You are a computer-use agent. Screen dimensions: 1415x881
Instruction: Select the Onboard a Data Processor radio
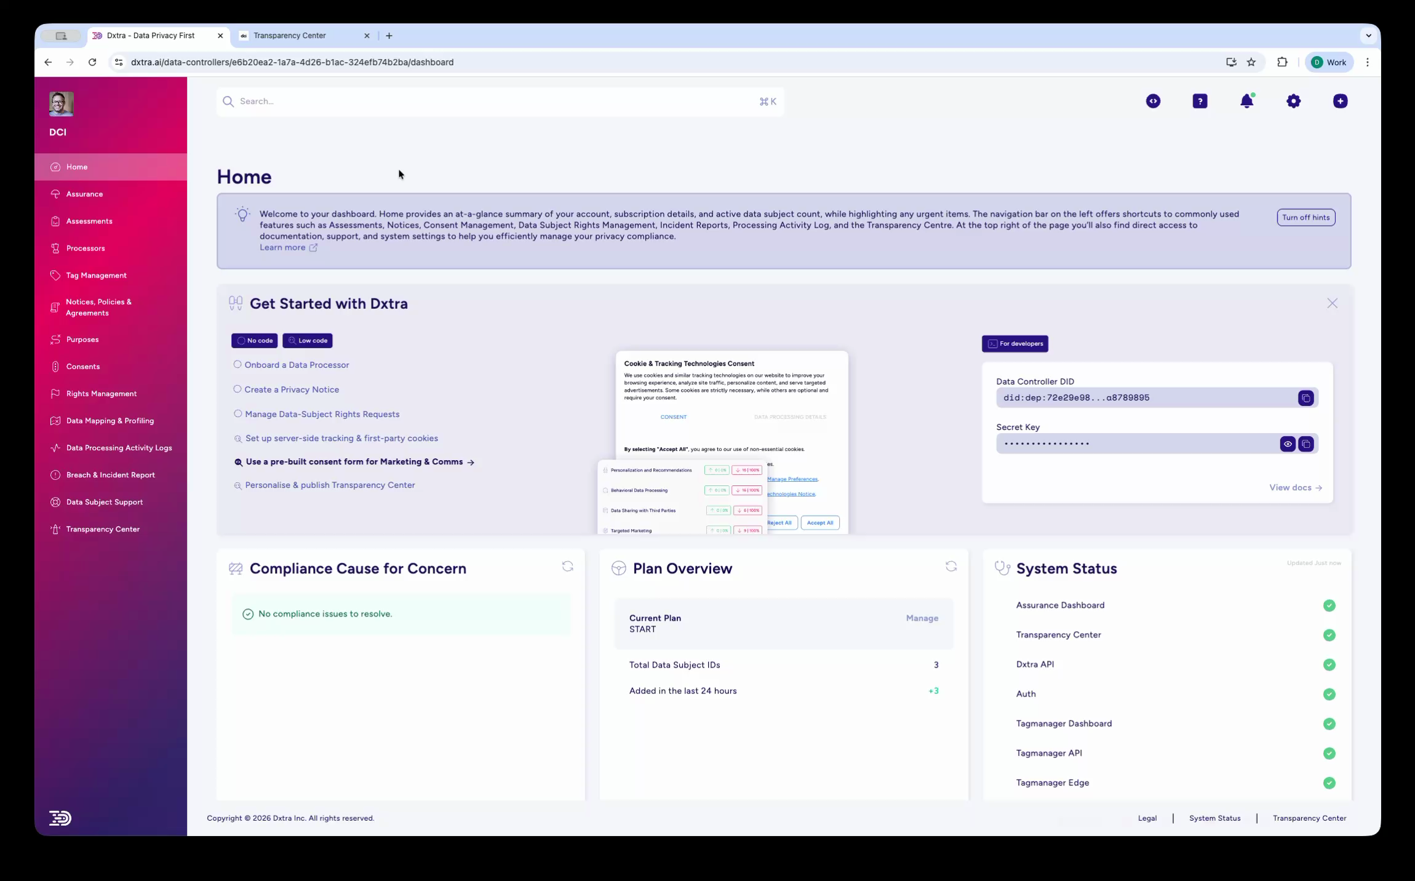[x=237, y=364]
